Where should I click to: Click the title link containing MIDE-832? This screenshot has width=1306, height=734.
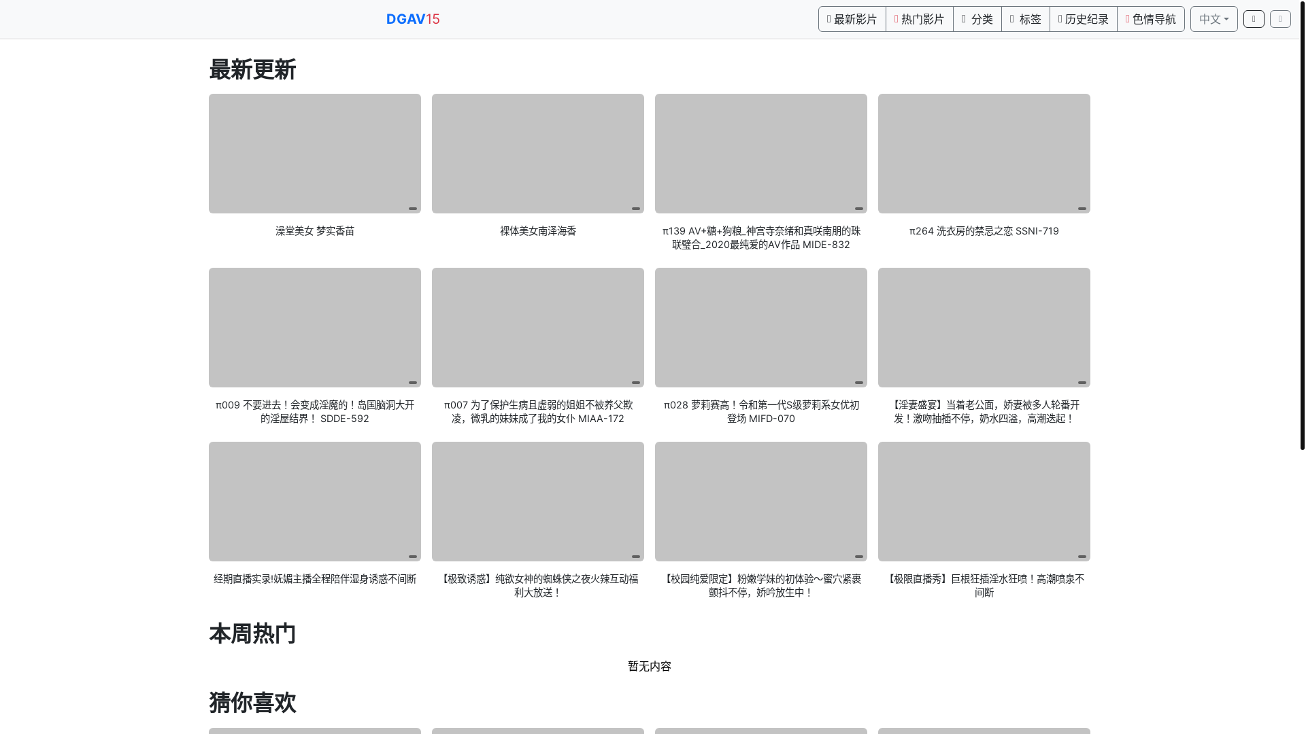tap(760, 238)
